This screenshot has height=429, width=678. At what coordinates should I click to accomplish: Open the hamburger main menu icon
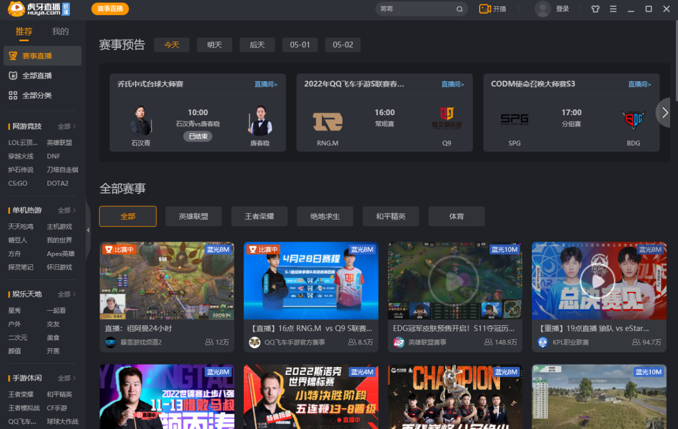point(613,9)
